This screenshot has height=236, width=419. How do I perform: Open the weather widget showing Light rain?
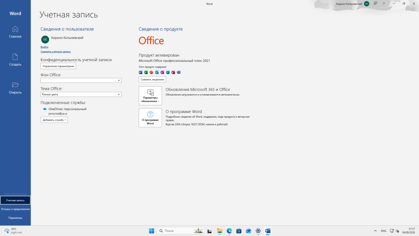pyautogui.click(x=13, y=231)
